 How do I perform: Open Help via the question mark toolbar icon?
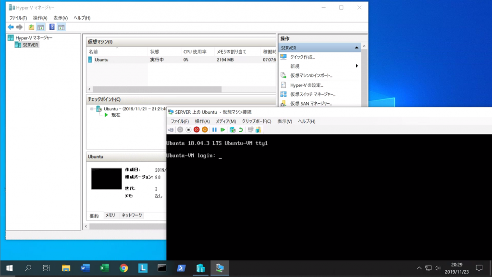click(52, 27)
